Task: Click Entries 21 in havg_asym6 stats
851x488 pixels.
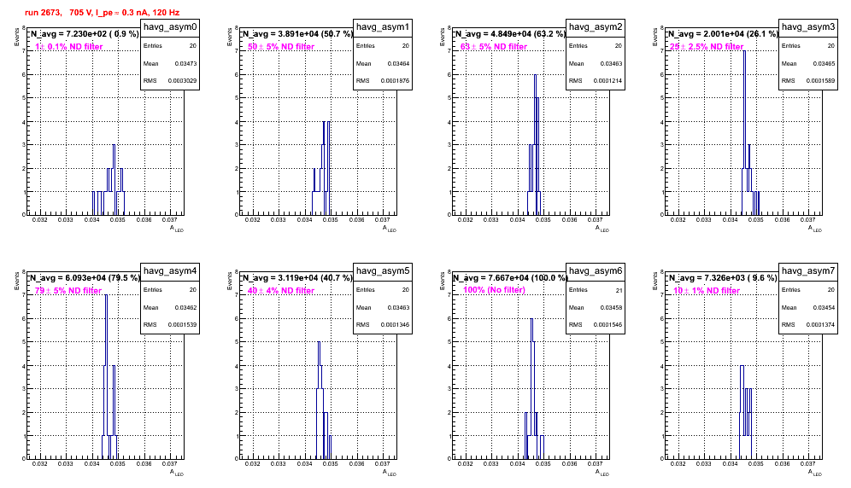Action: 596,290
